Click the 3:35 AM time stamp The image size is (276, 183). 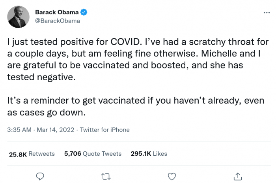pos(19,130)
